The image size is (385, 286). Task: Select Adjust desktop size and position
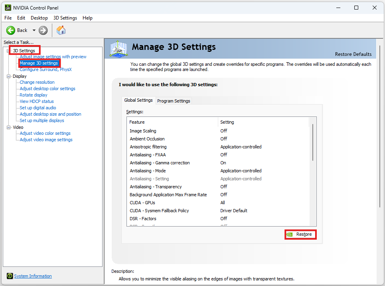click(x=50, y=114)
